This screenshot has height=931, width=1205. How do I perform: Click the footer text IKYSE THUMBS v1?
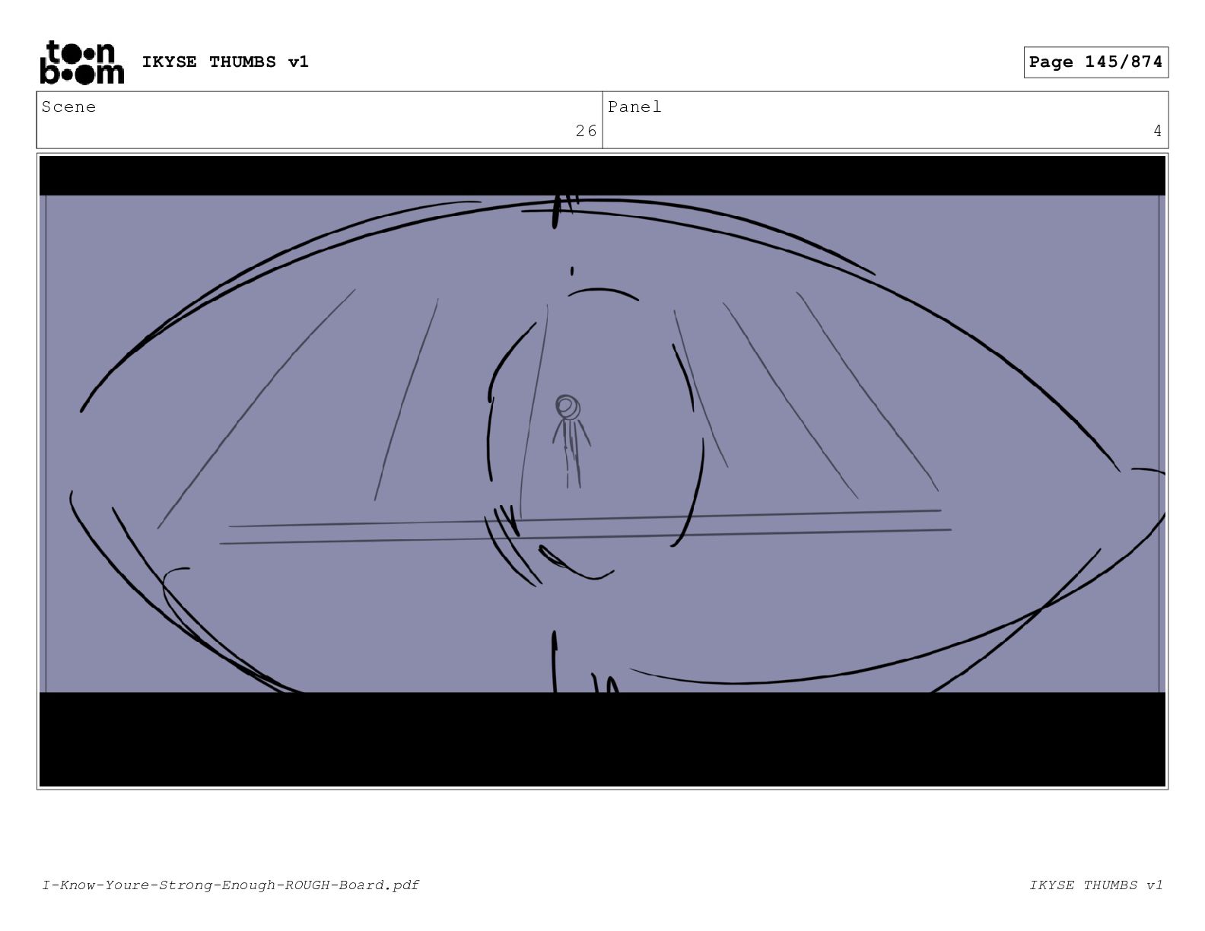click(x=1096, y=885)
